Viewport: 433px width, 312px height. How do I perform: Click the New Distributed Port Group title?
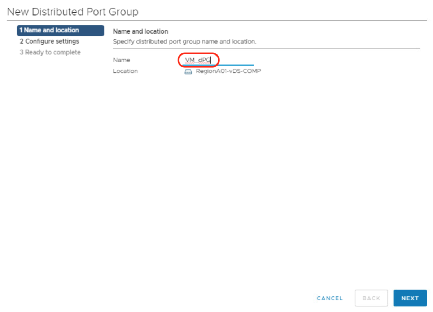click(73, 12)
